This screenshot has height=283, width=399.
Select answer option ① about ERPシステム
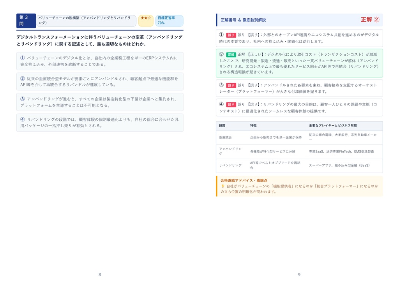click(x=100, y=61)
